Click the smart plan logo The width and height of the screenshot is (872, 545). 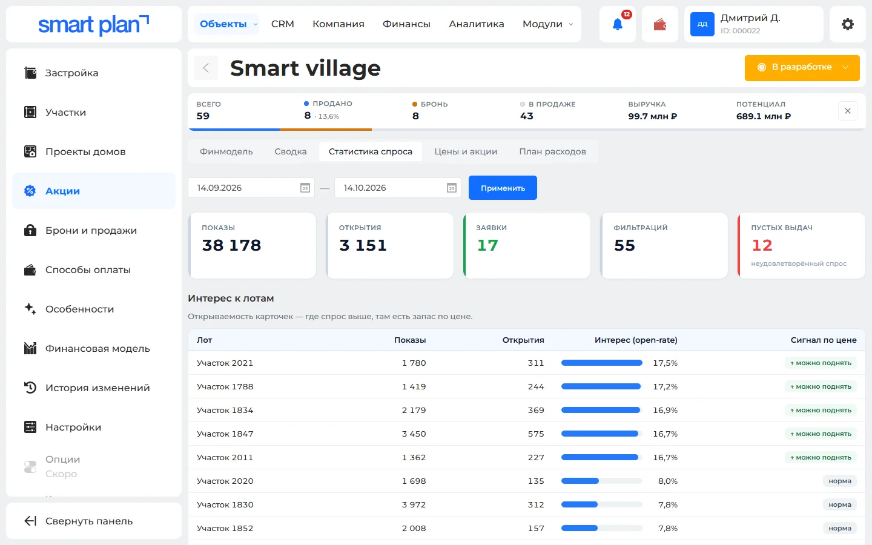pos(94,24)
